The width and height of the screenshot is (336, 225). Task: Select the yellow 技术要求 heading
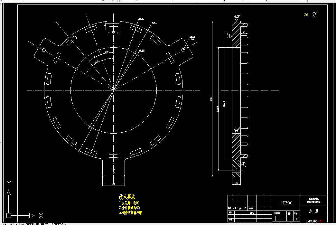[x=127, y=197]
